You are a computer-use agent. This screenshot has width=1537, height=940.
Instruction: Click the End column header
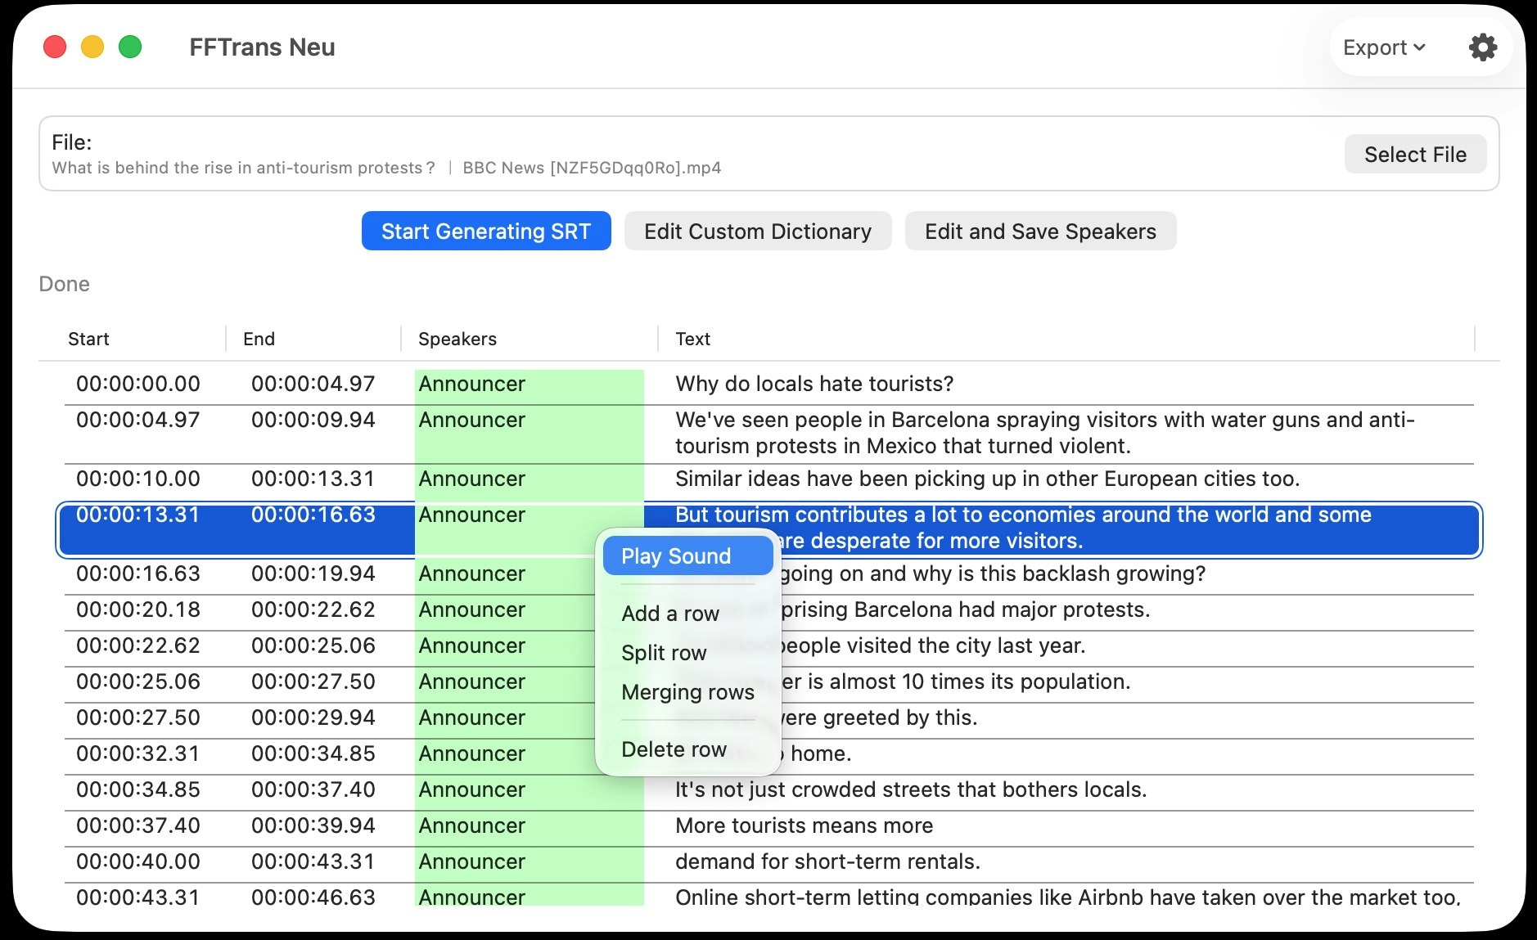(x=259, y=339)
